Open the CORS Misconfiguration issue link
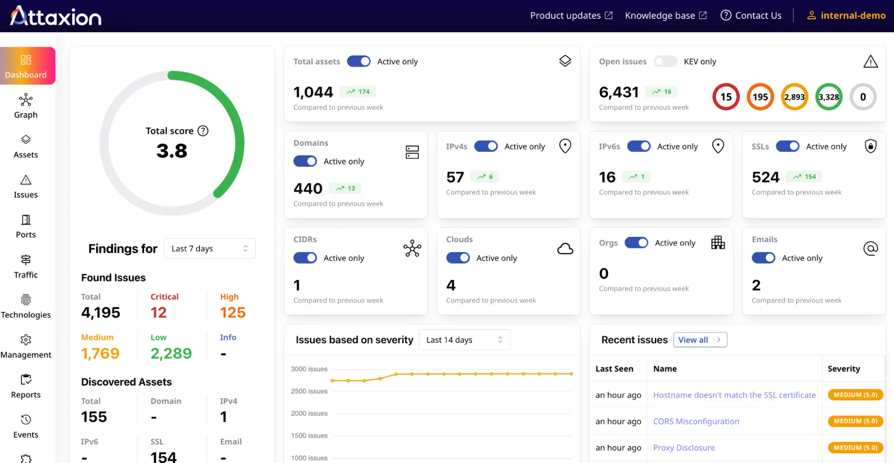 point(696,421)
